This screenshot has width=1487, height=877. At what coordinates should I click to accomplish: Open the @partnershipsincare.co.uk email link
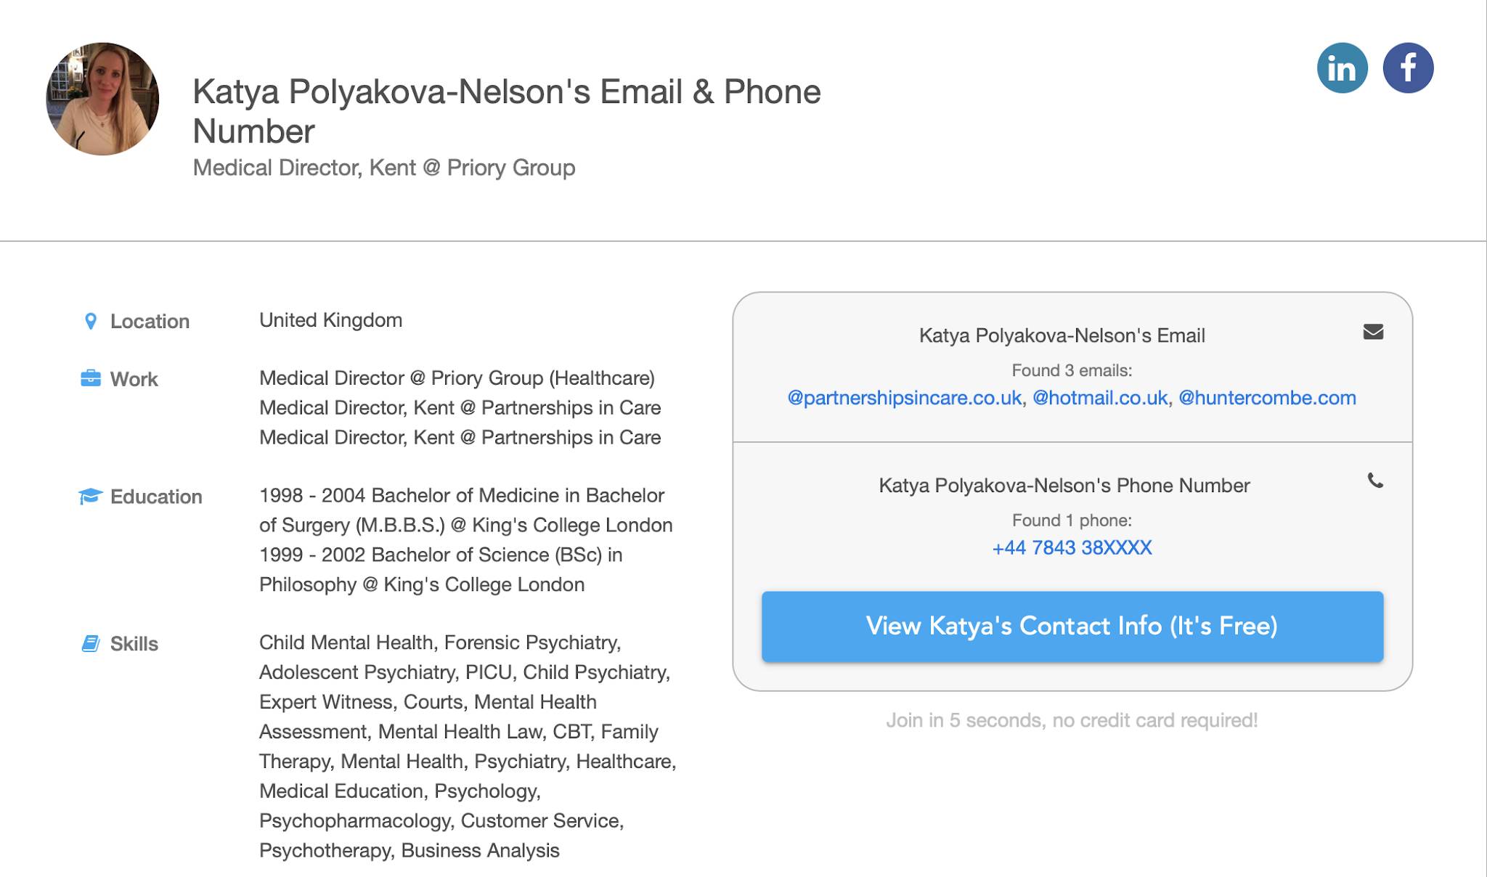point(905,398)
